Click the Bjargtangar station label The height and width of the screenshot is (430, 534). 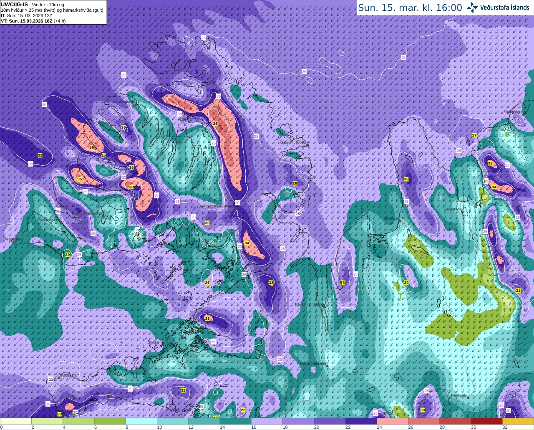14,239
